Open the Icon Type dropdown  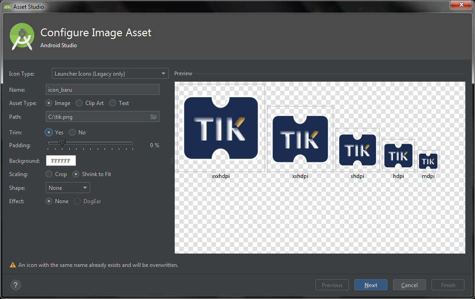tap(110, 74)
